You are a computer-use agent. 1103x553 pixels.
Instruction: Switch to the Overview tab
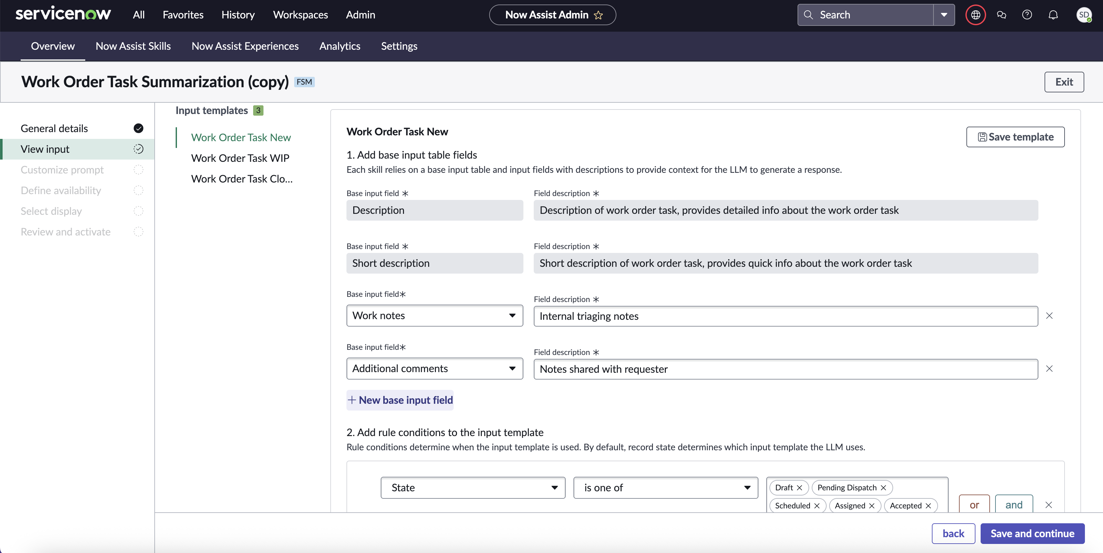tap(53, 46)
